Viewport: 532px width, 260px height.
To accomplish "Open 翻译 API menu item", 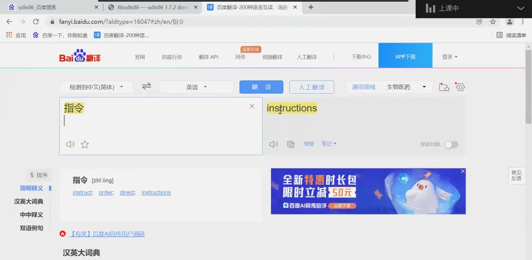I will pos(208,57).
